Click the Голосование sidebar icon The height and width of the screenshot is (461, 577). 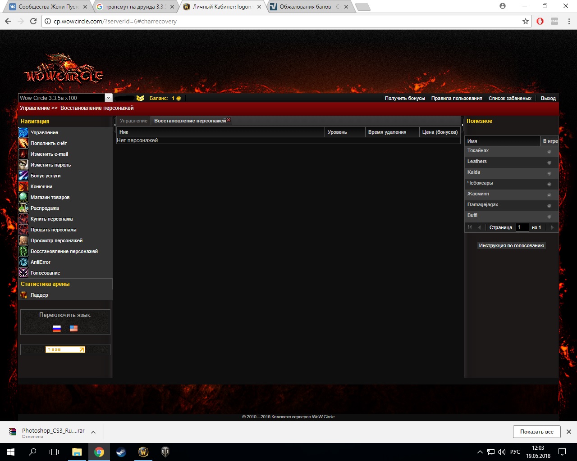coord(23,273)
